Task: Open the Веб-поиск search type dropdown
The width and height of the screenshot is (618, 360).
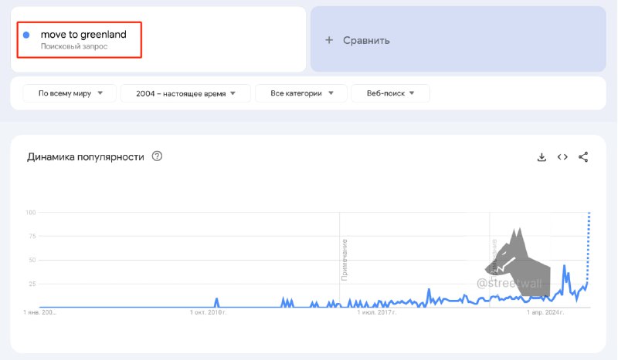Action: [x=390, y=93]
